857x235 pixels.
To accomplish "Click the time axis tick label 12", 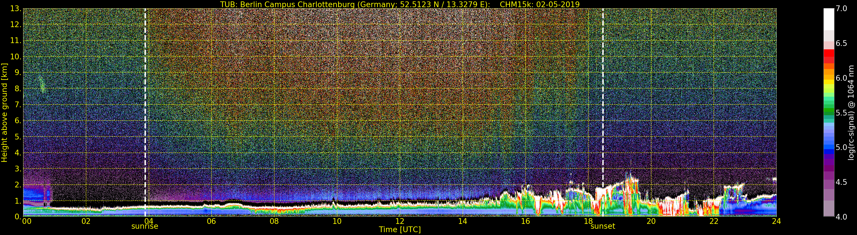I will click(400, 221).
